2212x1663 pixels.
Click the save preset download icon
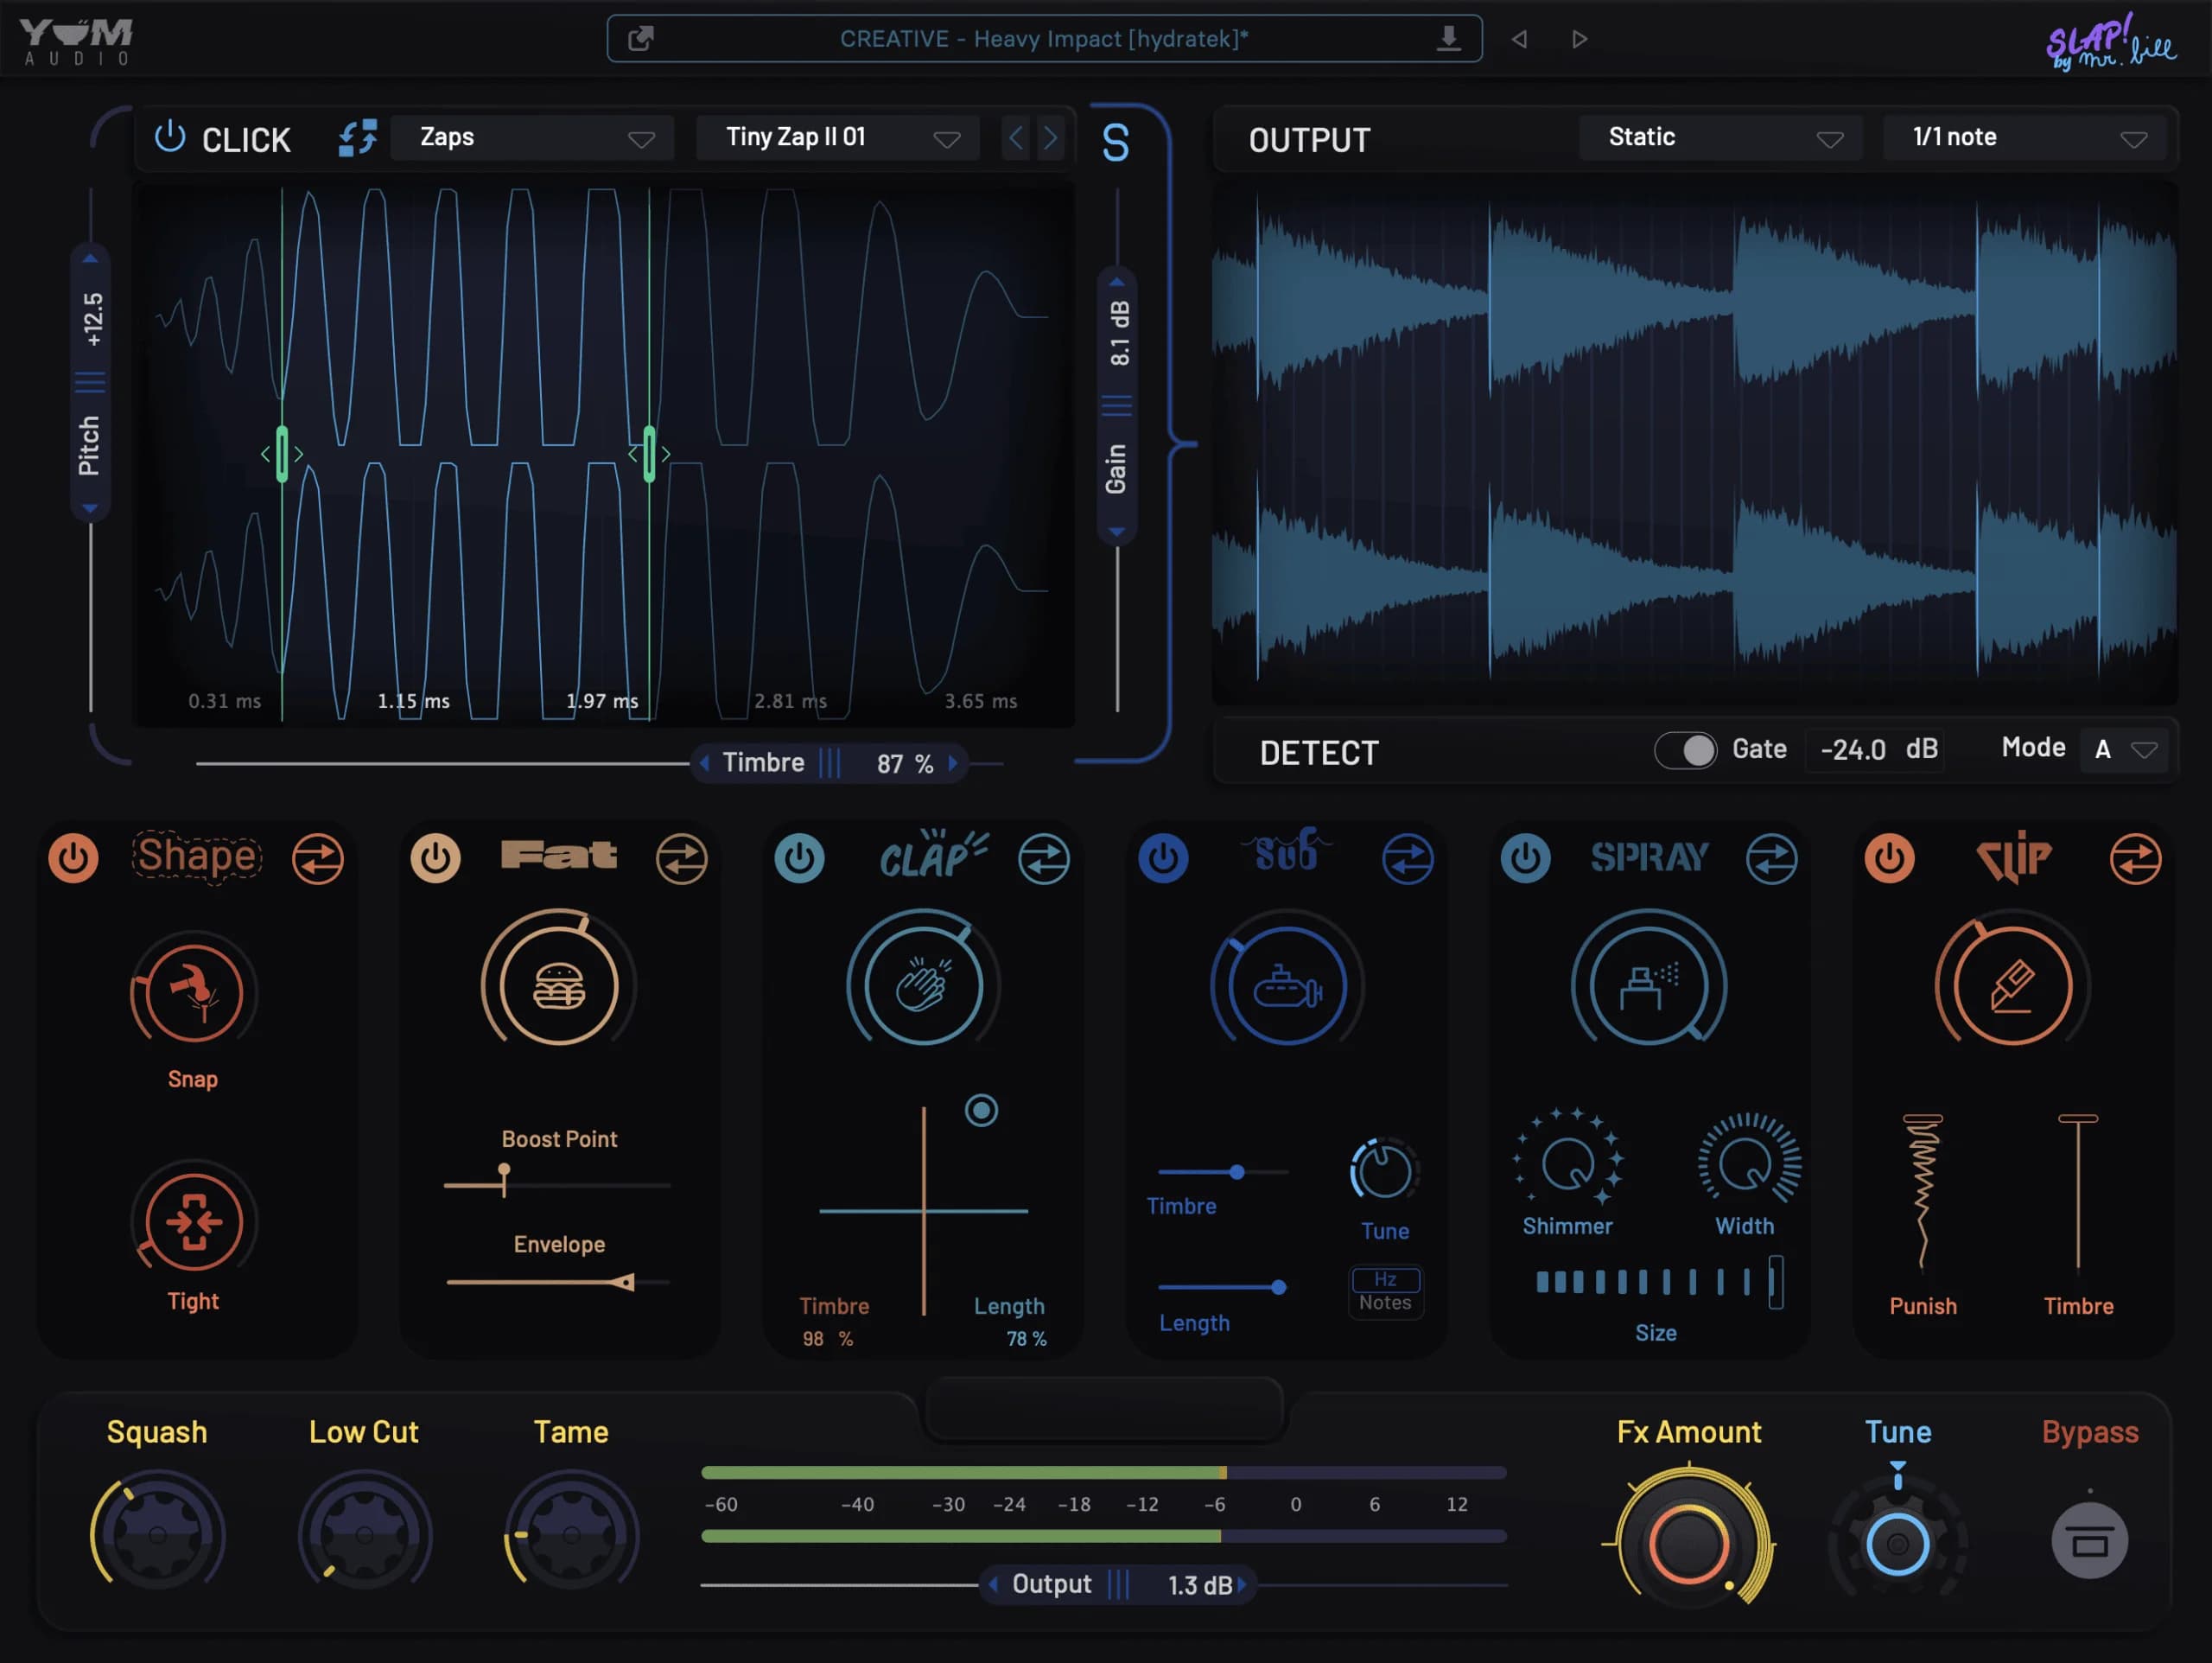tap(1448, 39)
